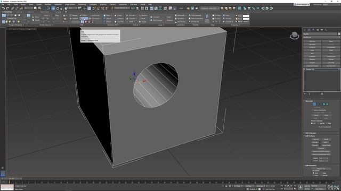
Task: Click Connect button in Edit Vertices rollout
Action: click(x=321, y=149)
